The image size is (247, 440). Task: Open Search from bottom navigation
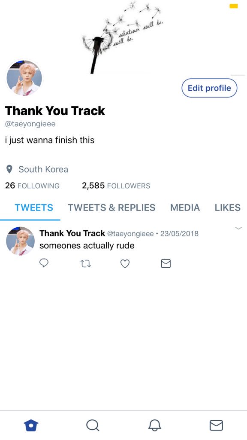click(93, 425)
